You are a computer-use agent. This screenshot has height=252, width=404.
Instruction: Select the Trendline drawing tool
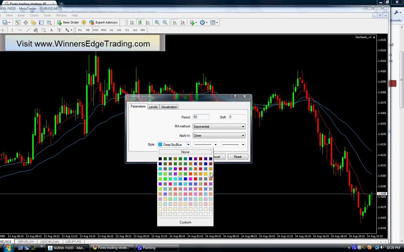click(x=28, y=30)
